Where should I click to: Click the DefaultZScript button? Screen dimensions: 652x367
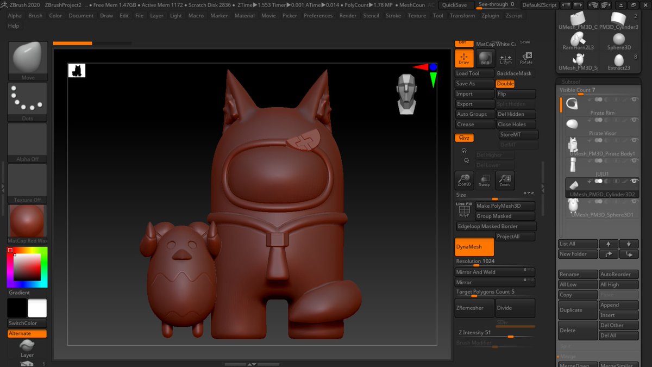point(539,5)
